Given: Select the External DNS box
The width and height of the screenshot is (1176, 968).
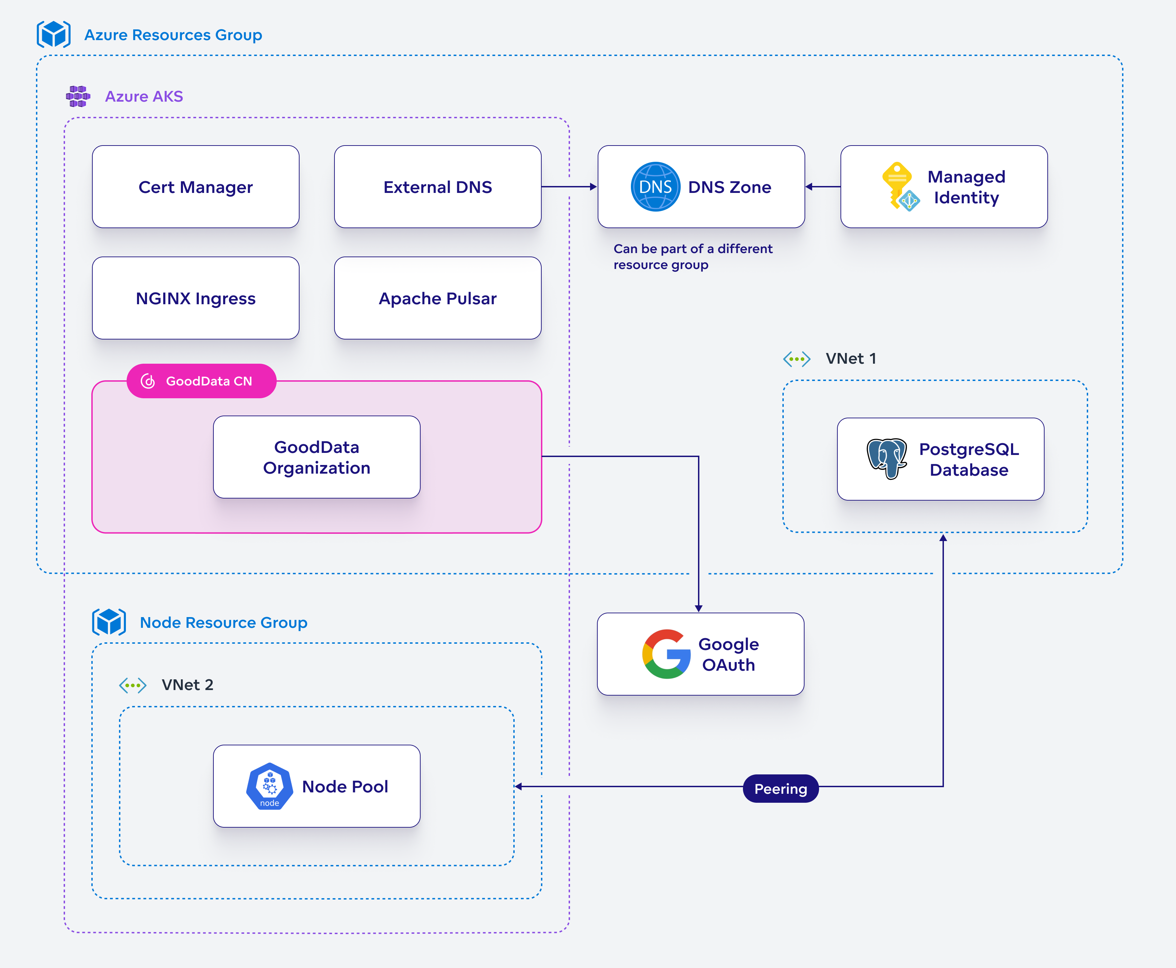Looking at the screenshot, I should pos(438,187).
